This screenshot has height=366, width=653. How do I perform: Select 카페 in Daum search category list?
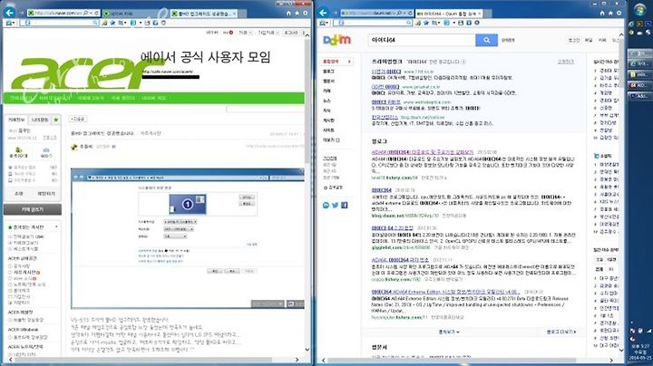326,91
